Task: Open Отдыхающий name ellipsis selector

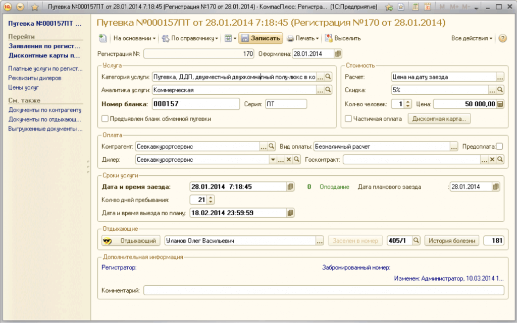Action: point(320,240)
